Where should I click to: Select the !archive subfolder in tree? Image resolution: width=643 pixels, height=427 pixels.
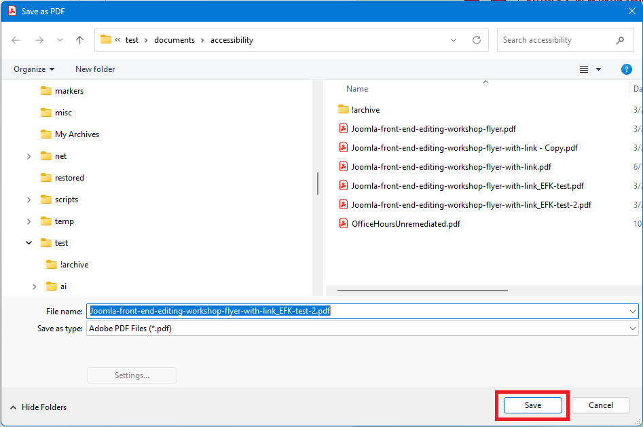pyautogui.click(x=68, y=265)
